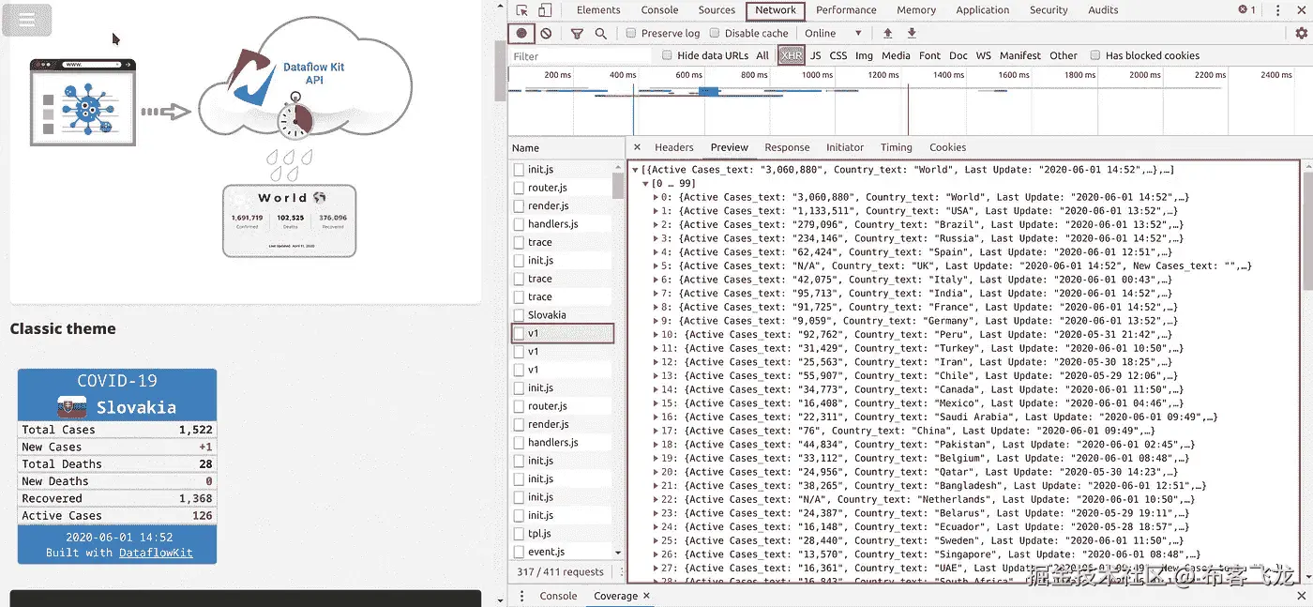Open network settings gear icon
Image resolution: width=1313 pixels, height=607 pixels.
click(x=1301, y=33)
